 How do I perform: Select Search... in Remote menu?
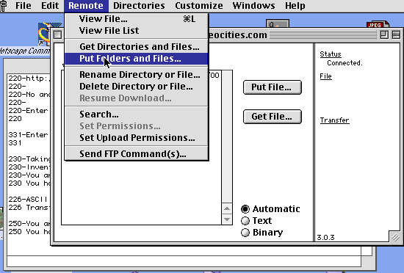[x=137, y=114]
